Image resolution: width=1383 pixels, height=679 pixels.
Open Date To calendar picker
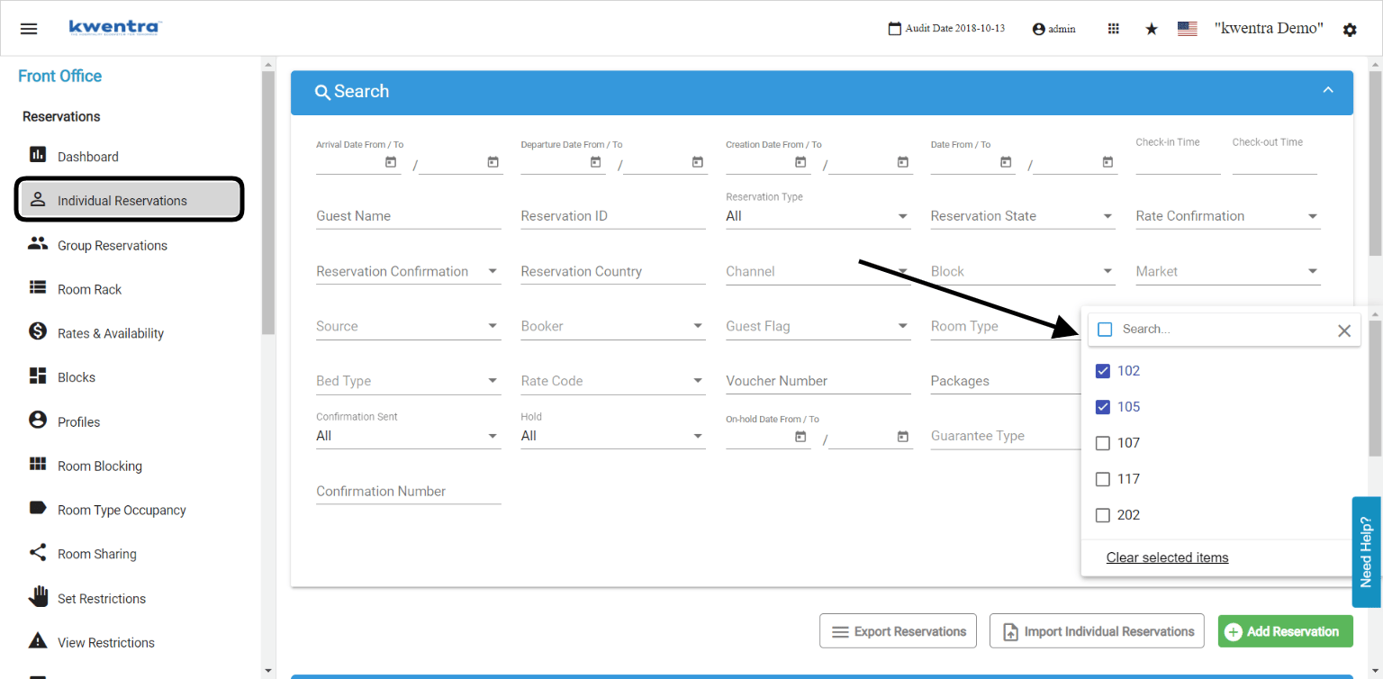tap(1107, 162)
